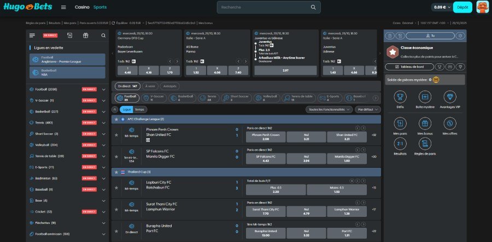The width and height of the screenshot is (492, 242).
Task: Open the Avantages VIP diamond icon
Action: pos(450,97)
